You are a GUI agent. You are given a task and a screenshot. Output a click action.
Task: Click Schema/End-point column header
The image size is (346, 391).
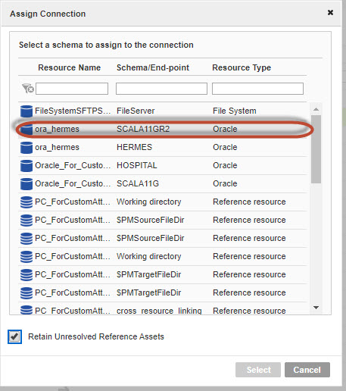[x=153, y=67]
